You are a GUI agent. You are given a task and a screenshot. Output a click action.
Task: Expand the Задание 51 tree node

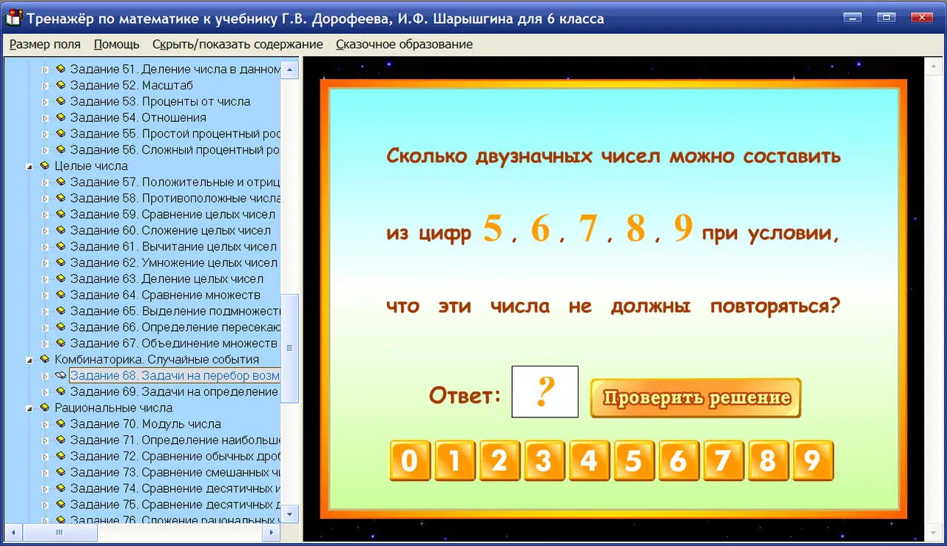click(x=44, y=70)
